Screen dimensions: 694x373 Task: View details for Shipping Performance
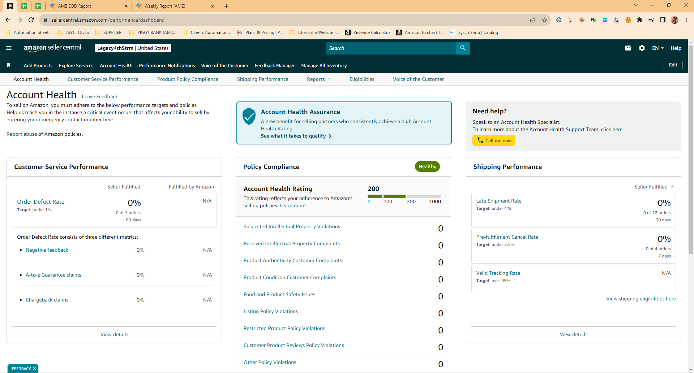(x=574, y=334)
